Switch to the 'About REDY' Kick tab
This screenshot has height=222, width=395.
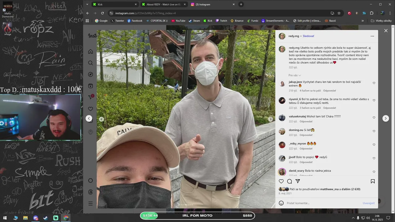point(164,4)
